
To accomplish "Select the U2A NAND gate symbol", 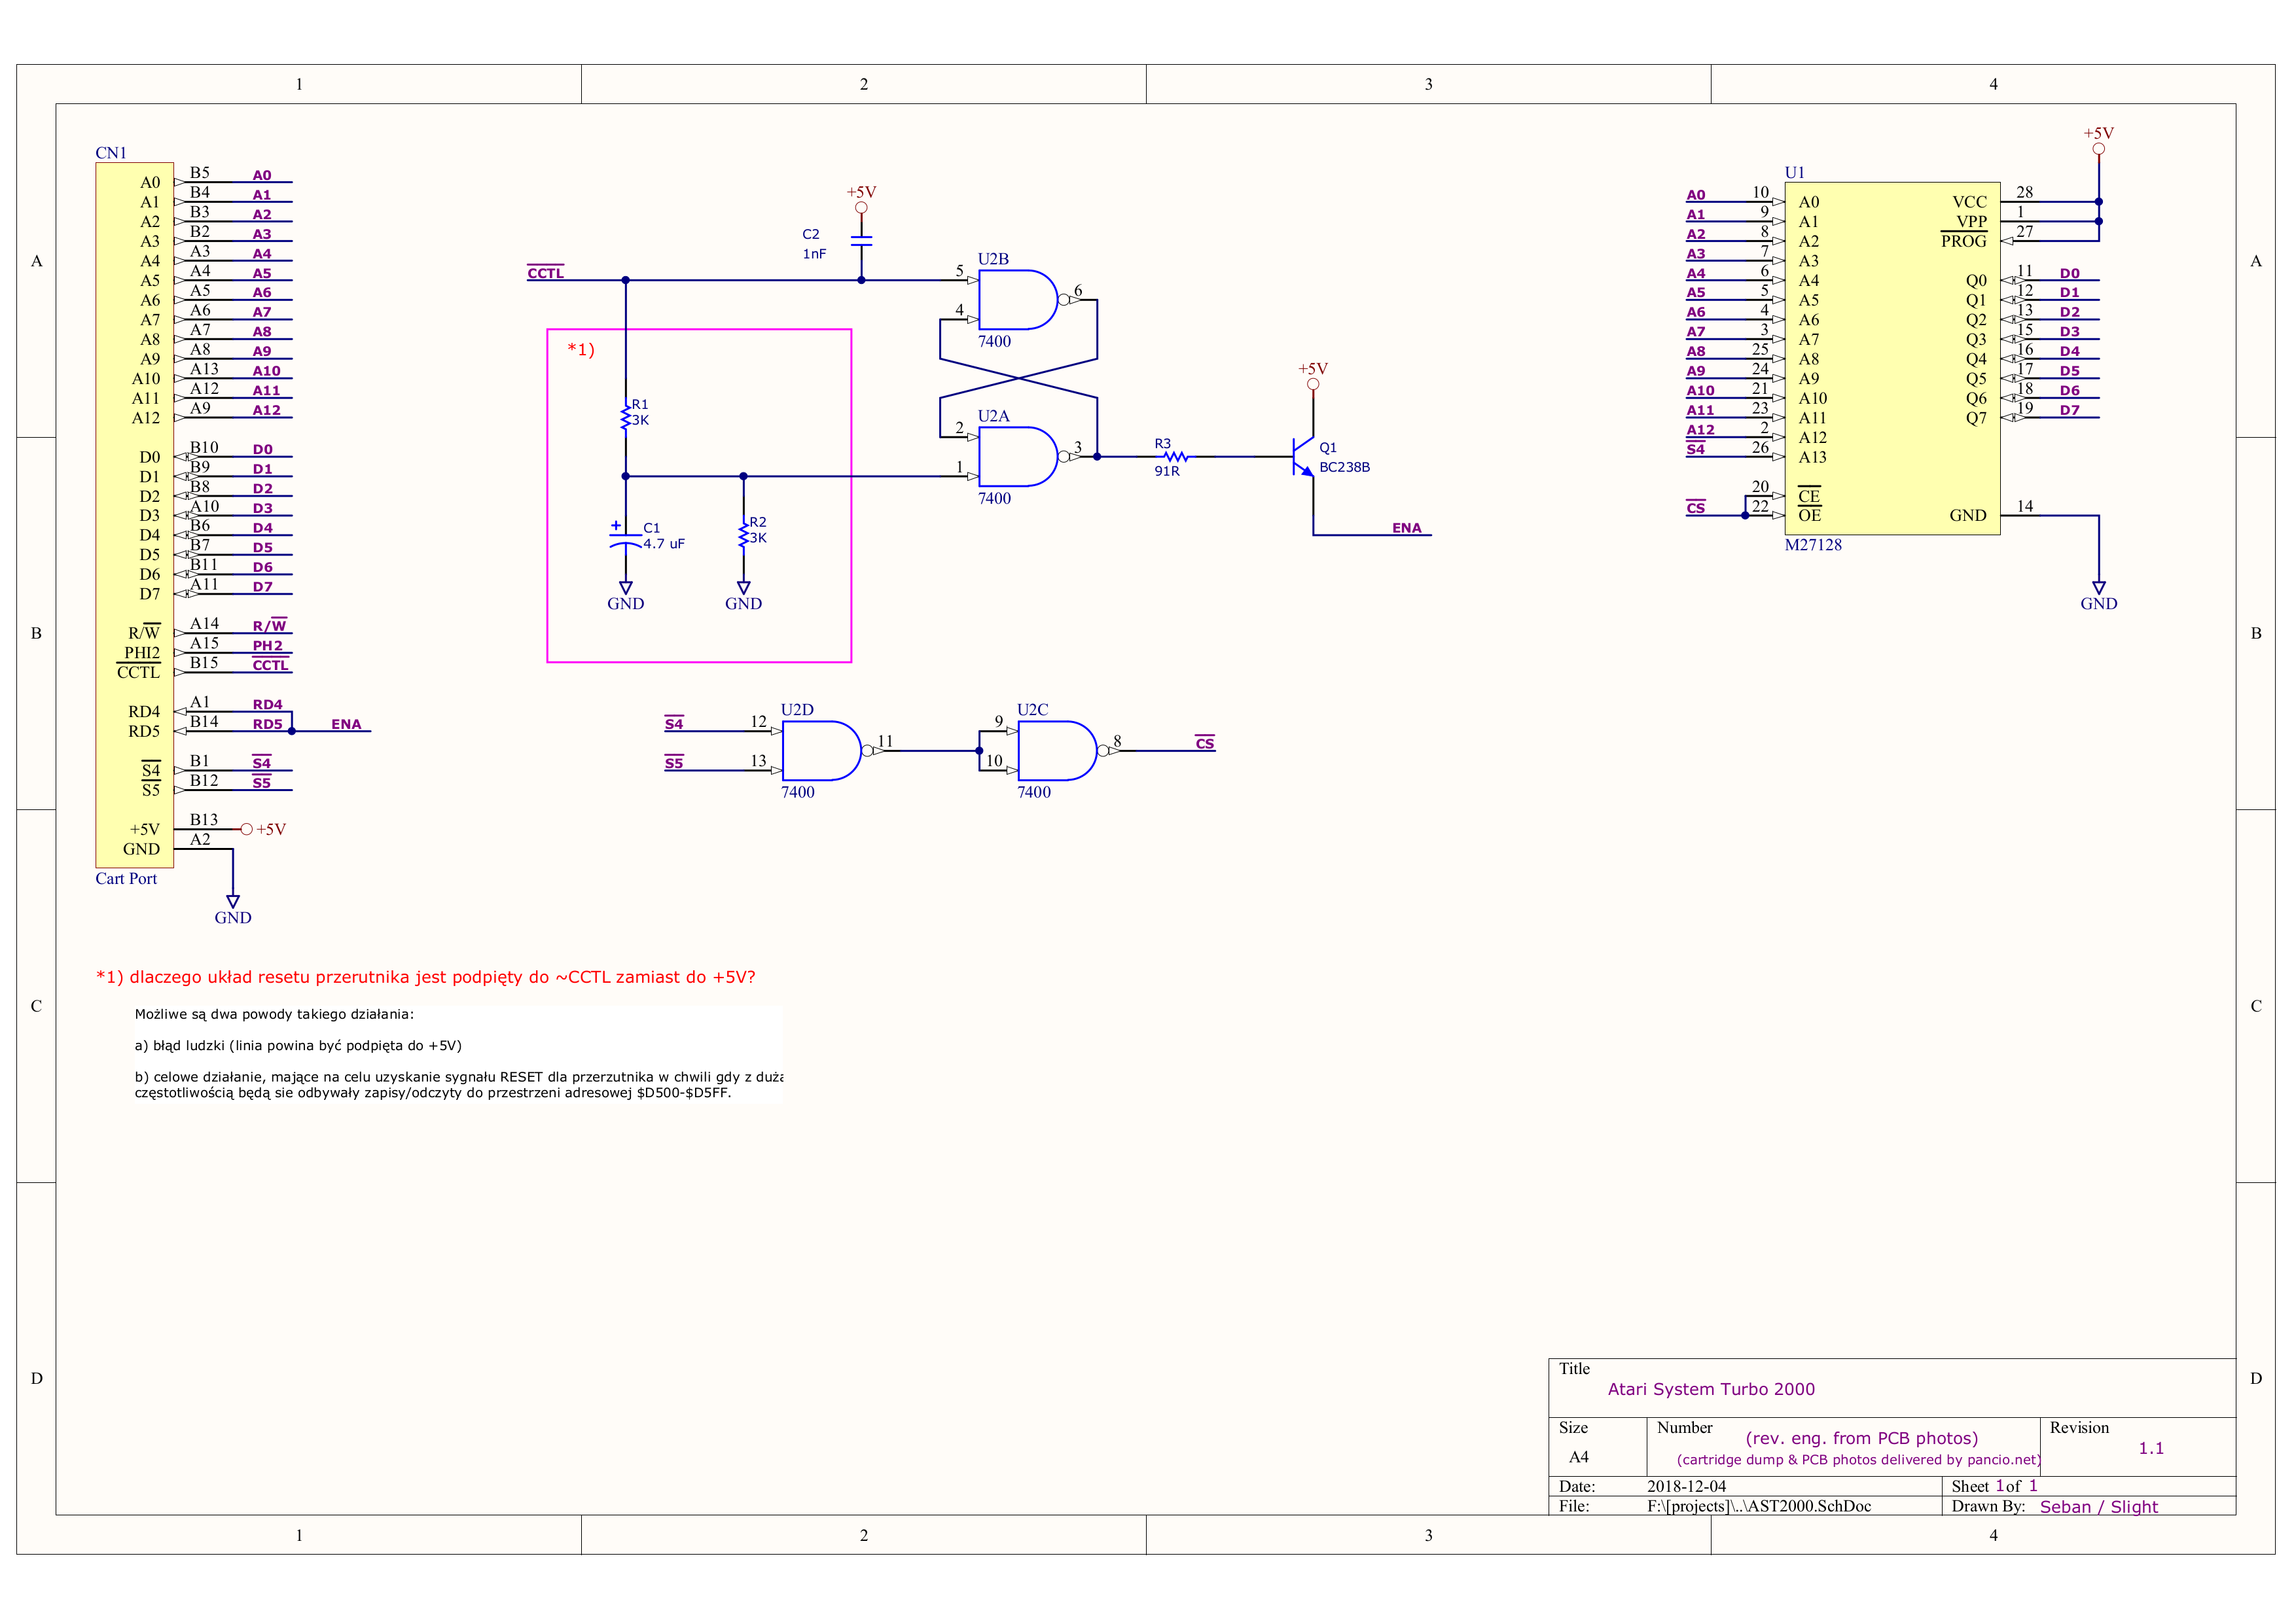I will (1016, 457).
